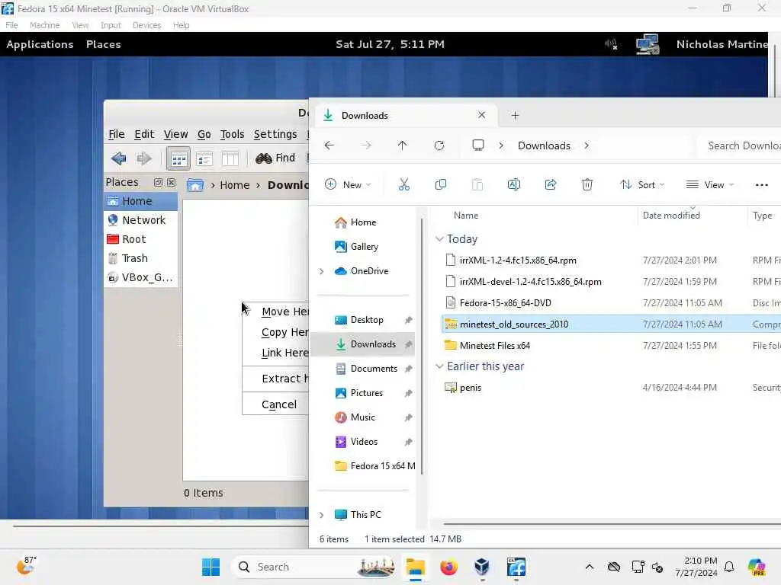The height and width of the screenshot is (585, 781).
Task: Click the Delete trash icon in Explorer
Action: 587,184
